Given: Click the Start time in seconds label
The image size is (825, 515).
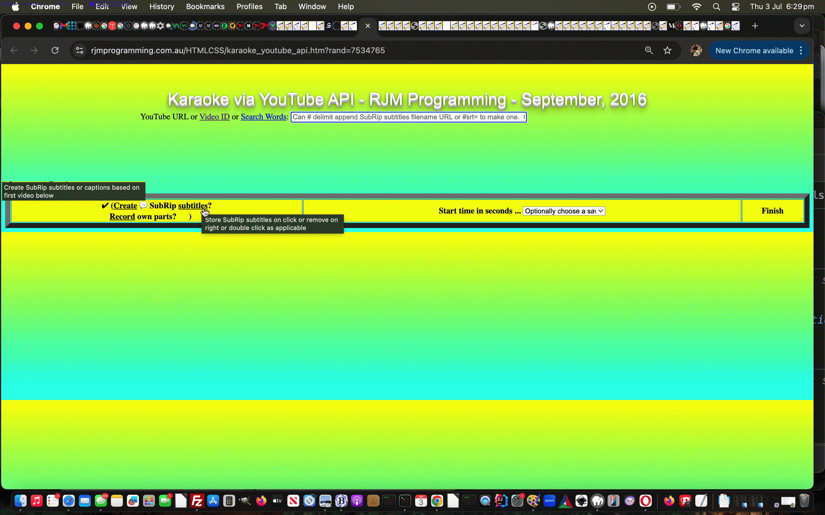Looking at the screenshot, I should click(479, 211).
